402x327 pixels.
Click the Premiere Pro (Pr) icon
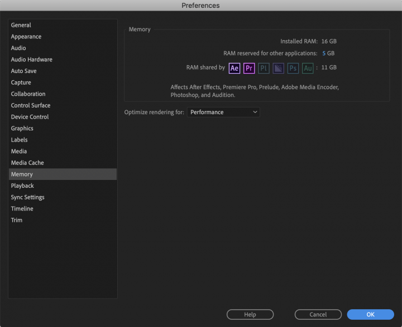249,68
